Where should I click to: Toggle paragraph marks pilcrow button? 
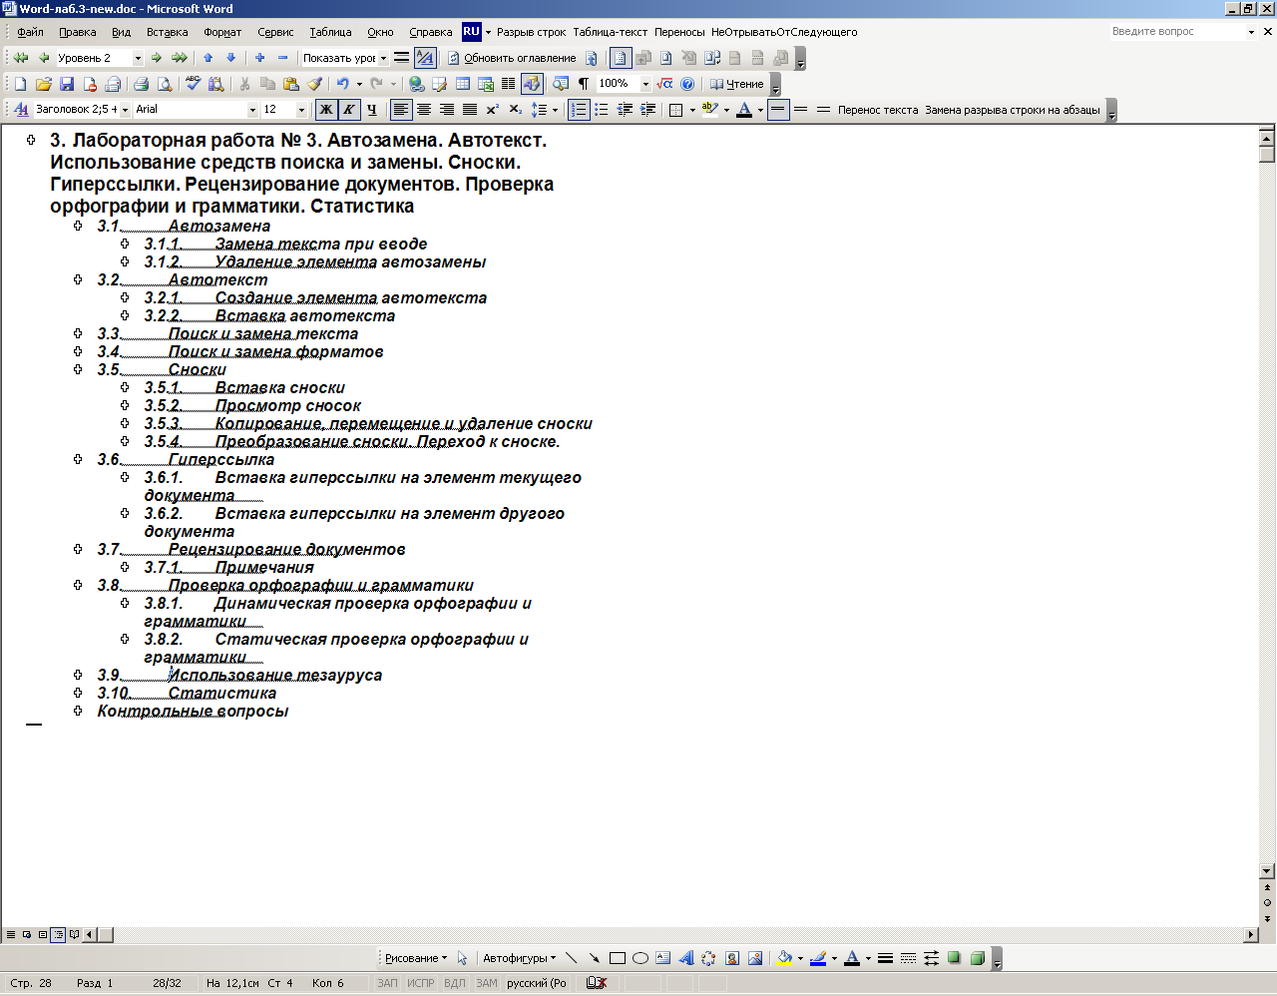click(584, 84)
